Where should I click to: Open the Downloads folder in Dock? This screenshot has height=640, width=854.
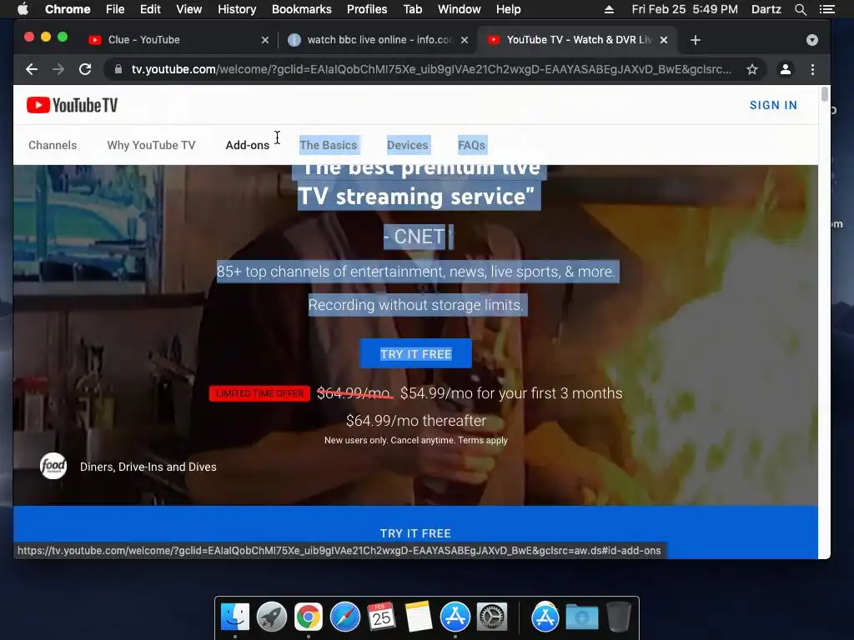(581, 617)
